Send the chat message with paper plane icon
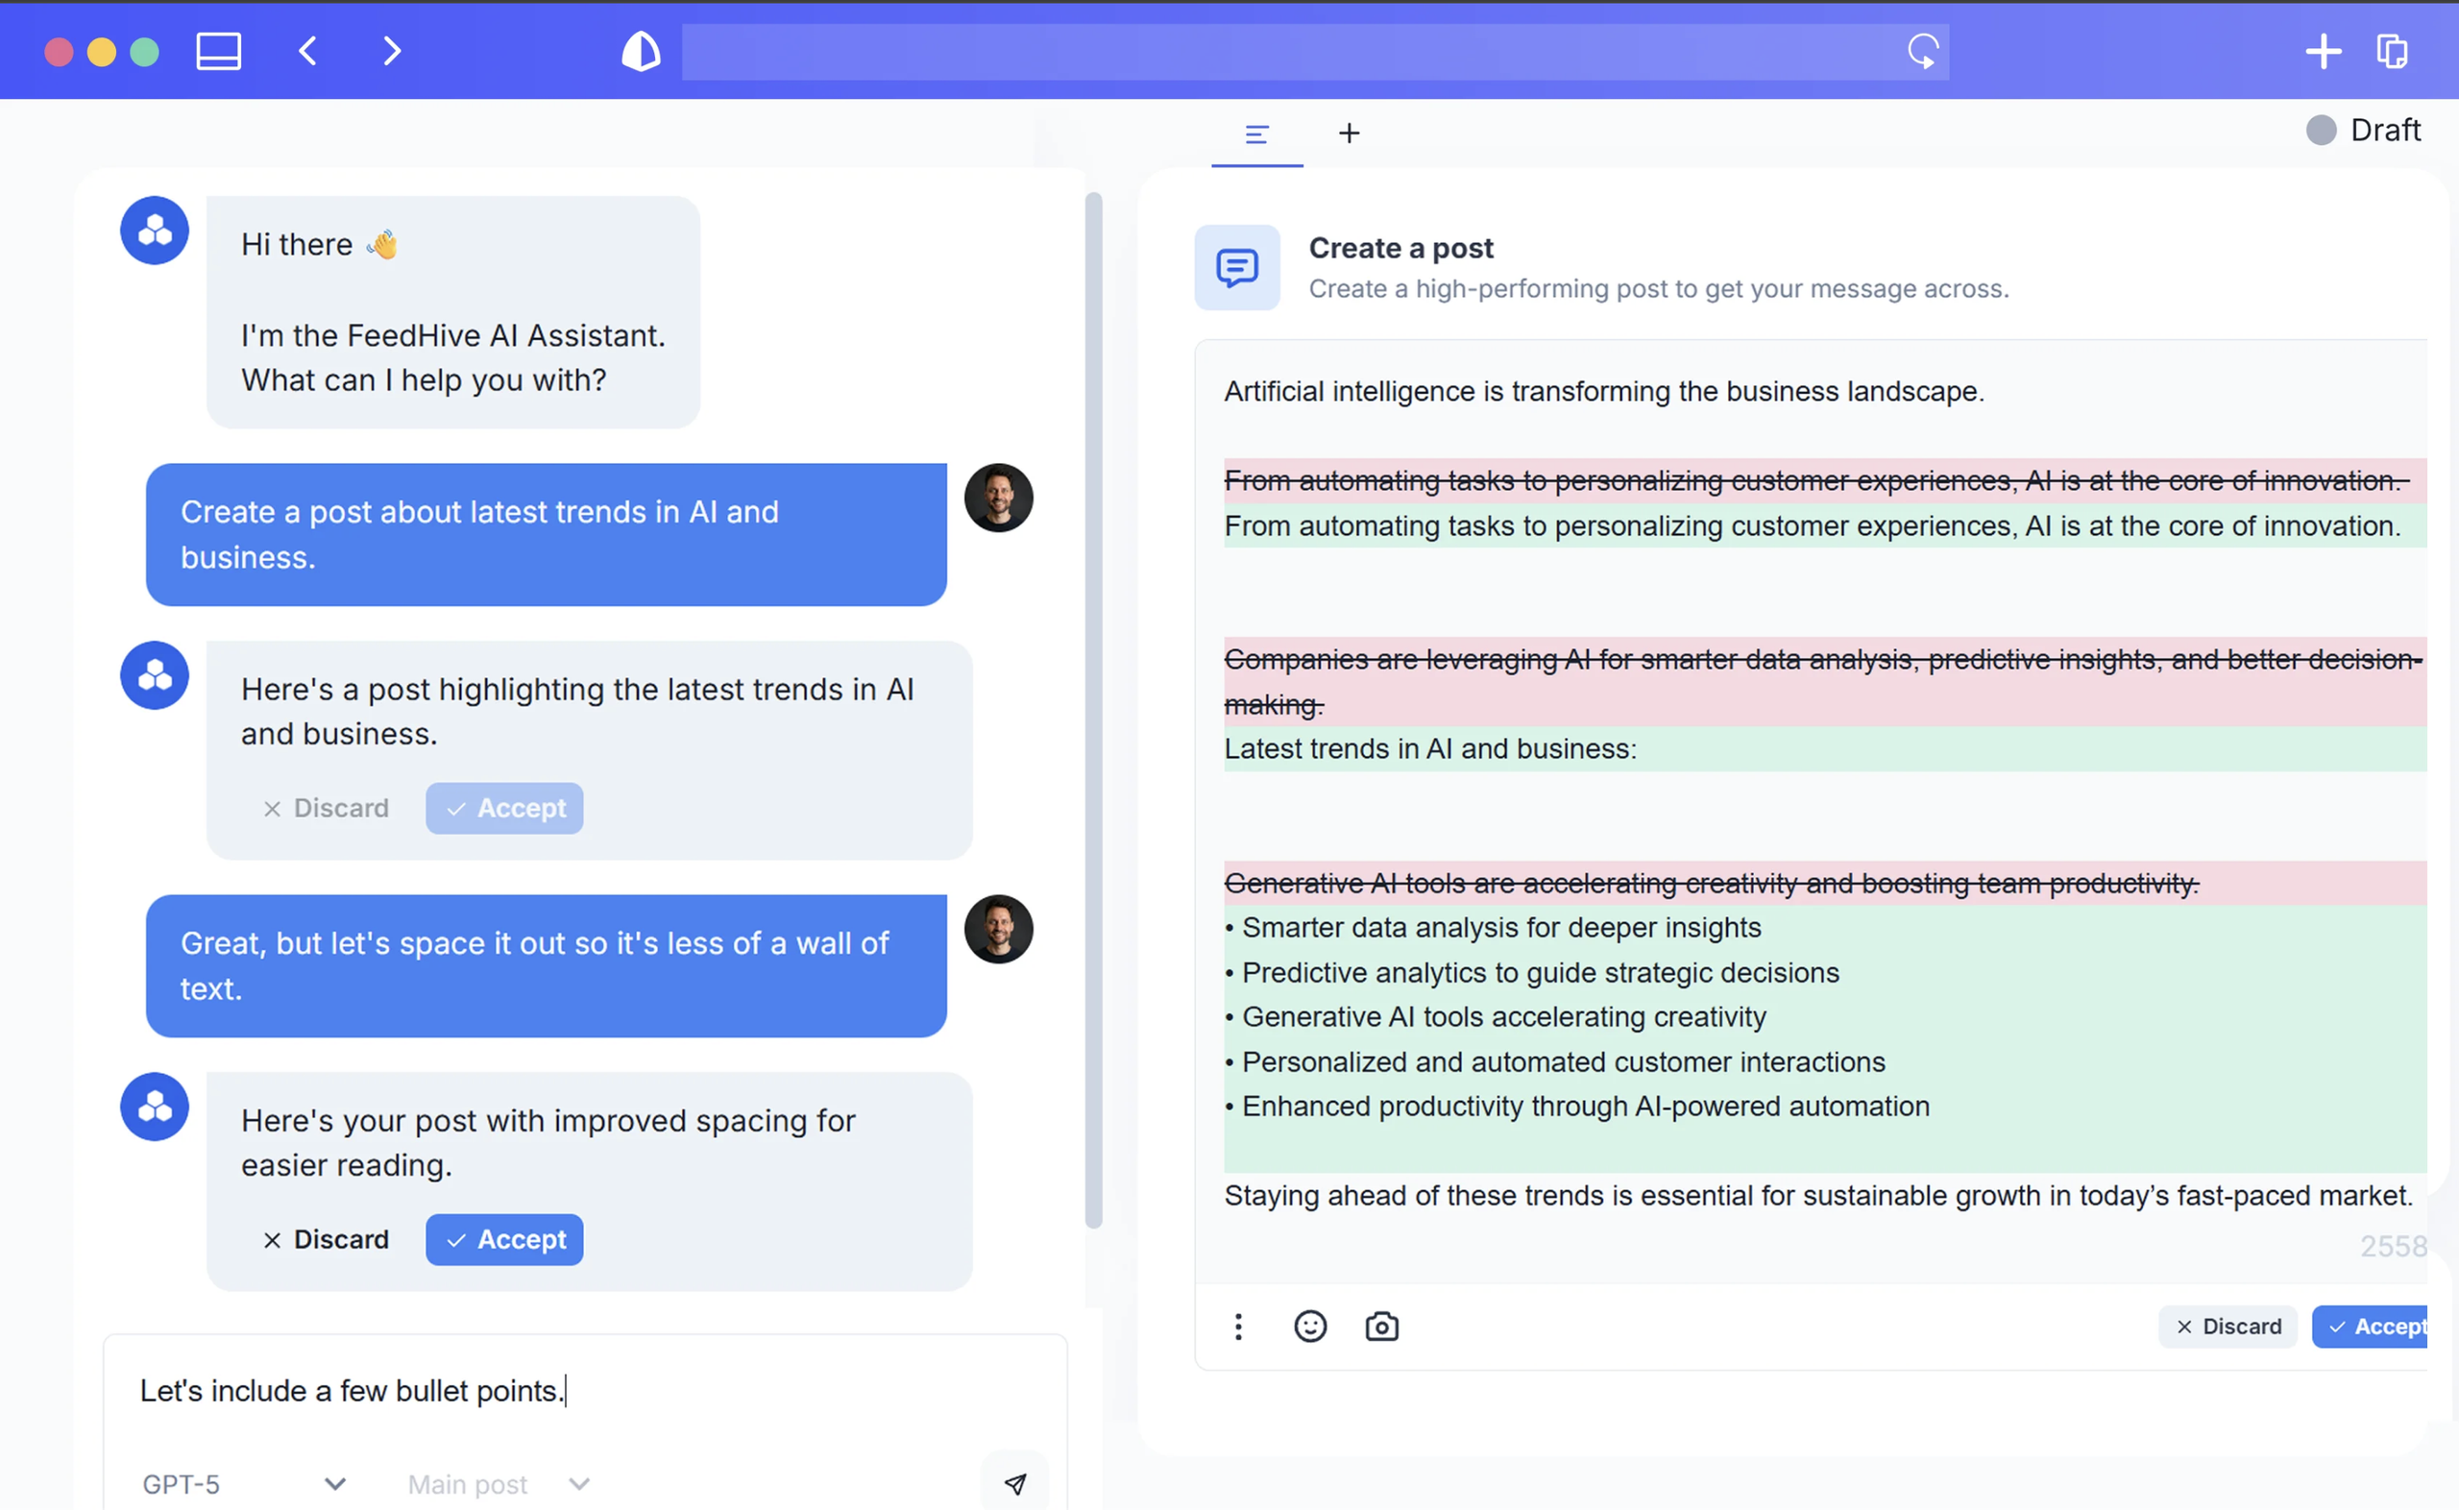 (1014, 1483)
